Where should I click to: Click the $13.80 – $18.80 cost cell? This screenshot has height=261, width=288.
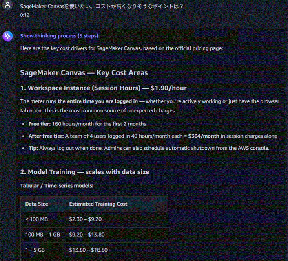[116, 250]
